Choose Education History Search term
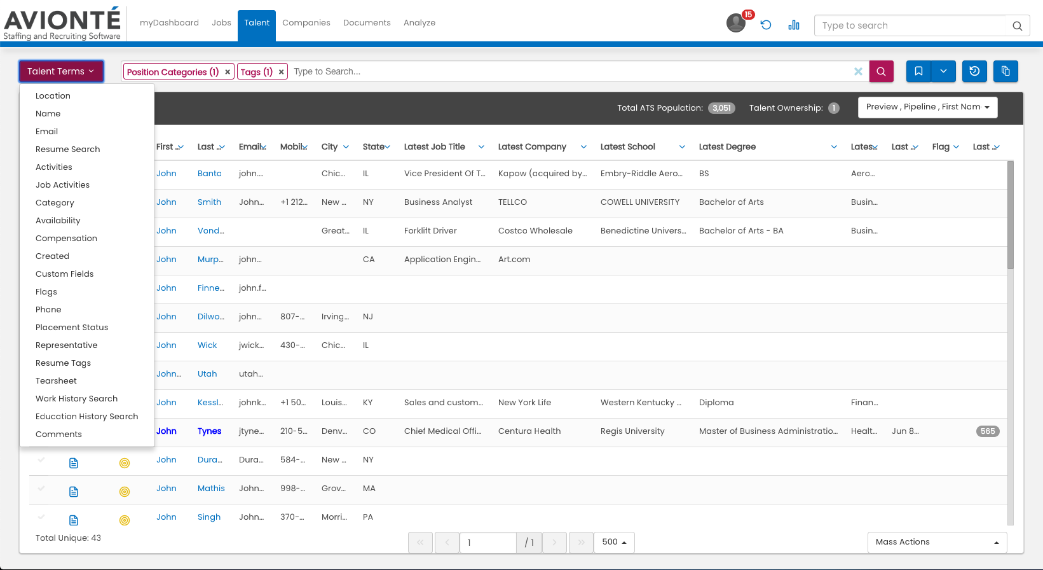The height and width of the screenshot is (570, 1043). point(87,417)
